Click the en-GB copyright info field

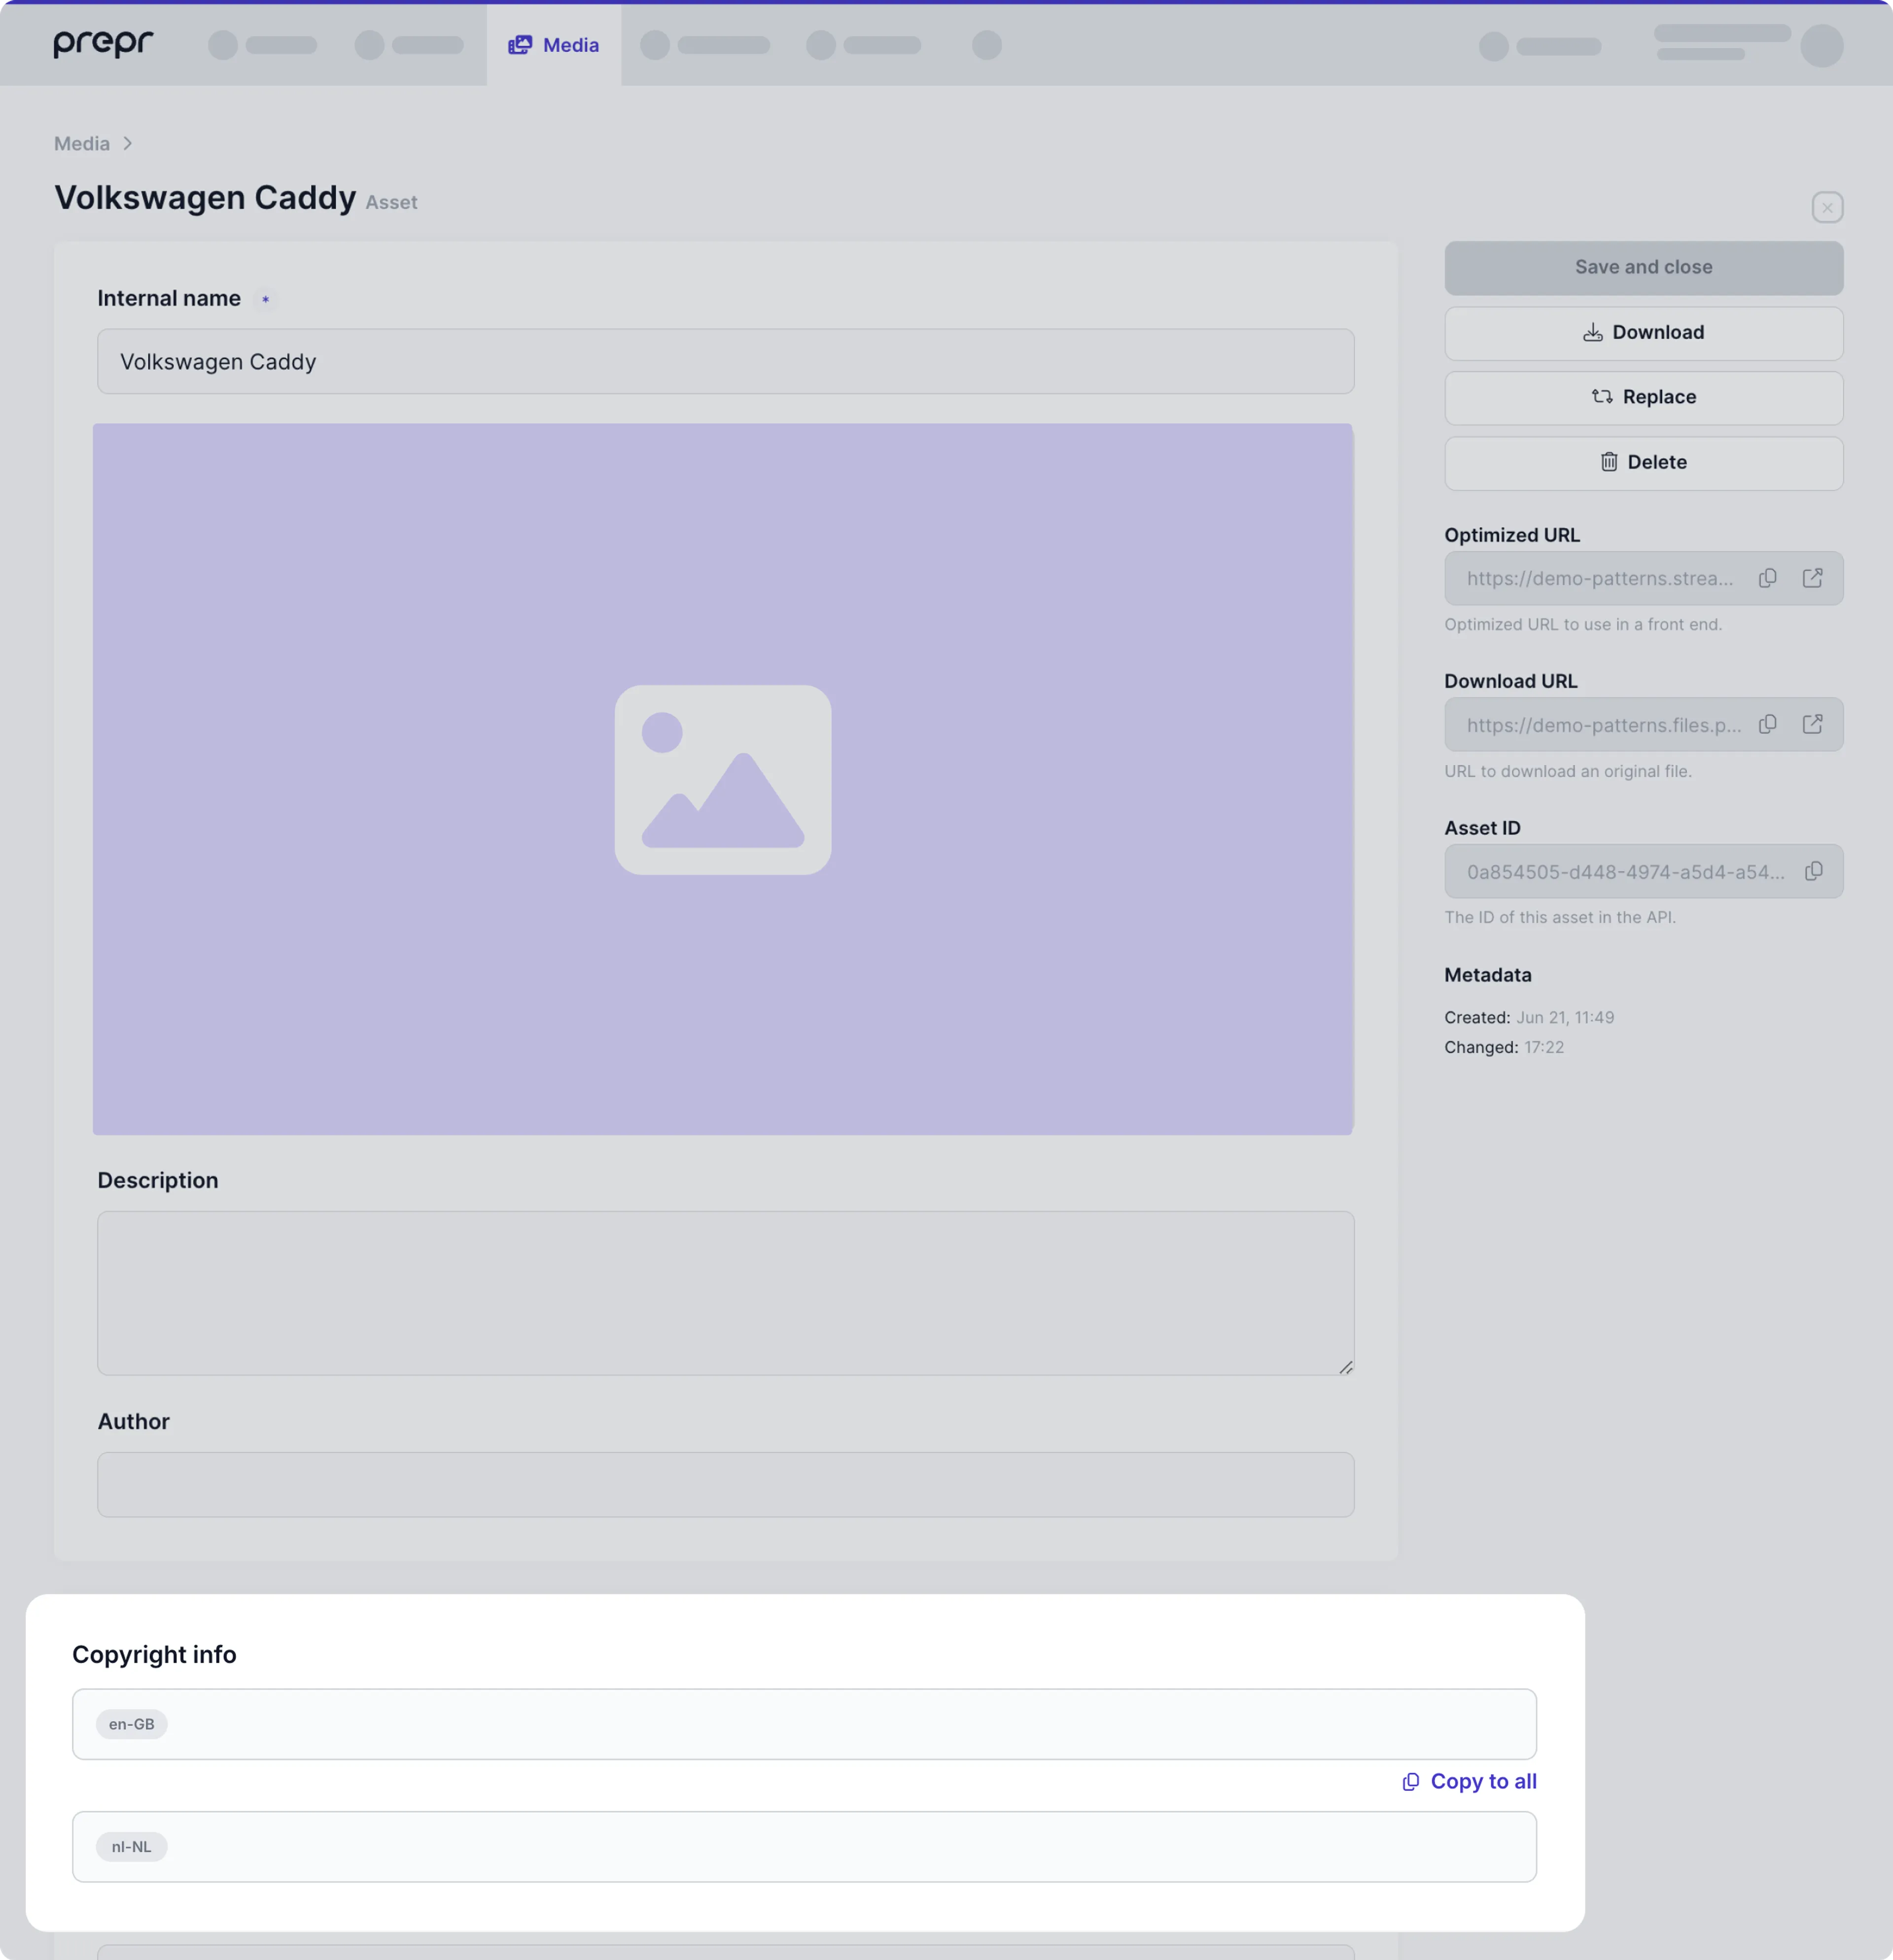coord(804,1724)
